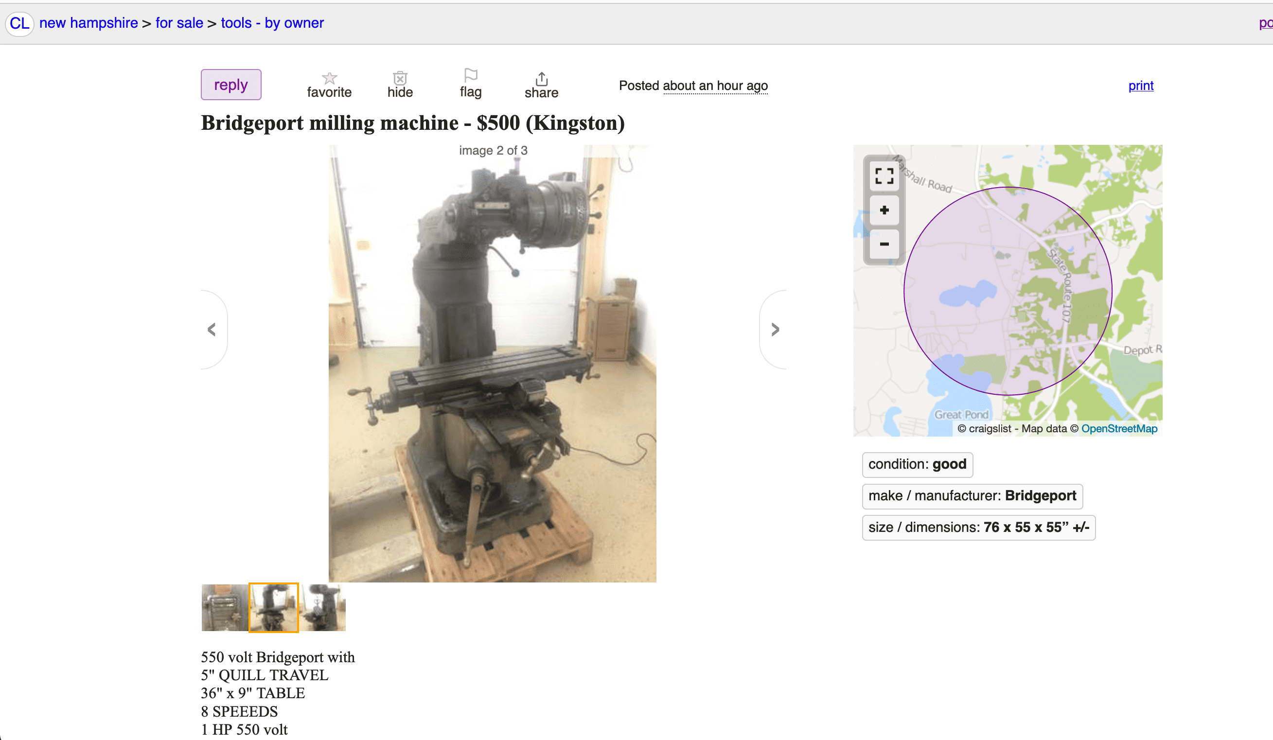Share this posting
This screenshot has height=740, width=1273.
click(x=542, y=85)
